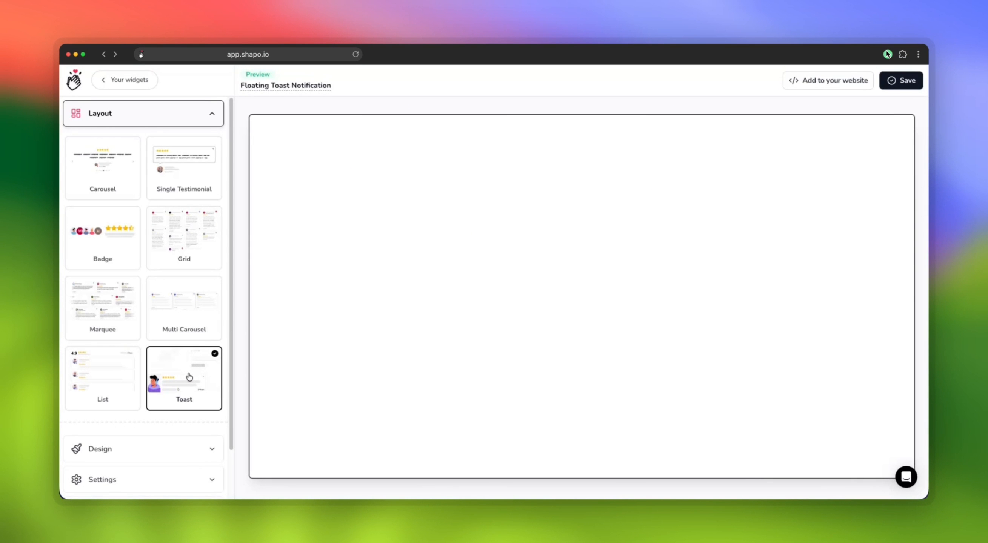Click the browser back arrow

[103, 54]
